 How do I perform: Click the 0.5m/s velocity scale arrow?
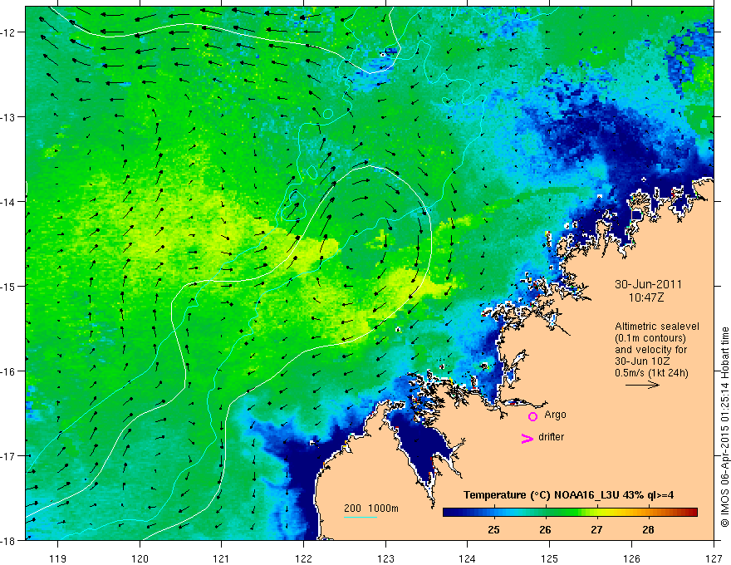642,385
